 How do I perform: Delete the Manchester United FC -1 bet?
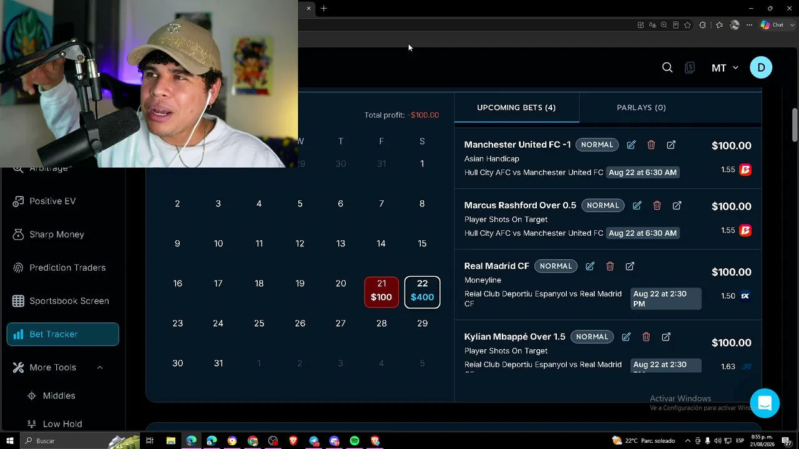pos(651,145)
